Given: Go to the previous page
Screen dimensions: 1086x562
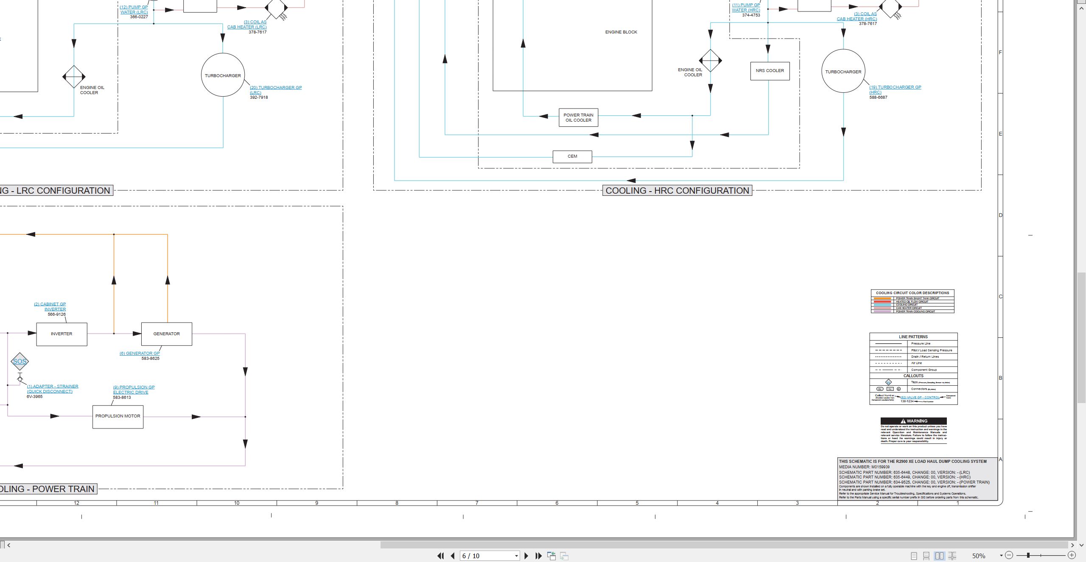Looking at the screenshot, I should tap(453, 556).
